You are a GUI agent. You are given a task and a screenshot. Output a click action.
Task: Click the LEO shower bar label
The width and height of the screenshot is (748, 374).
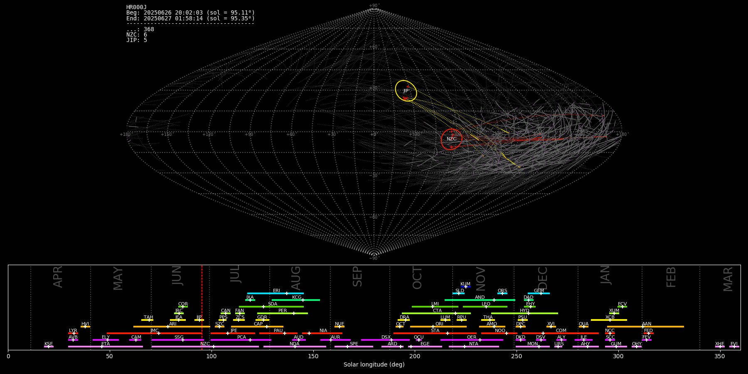pyautogui.click(x=486, y=304)
